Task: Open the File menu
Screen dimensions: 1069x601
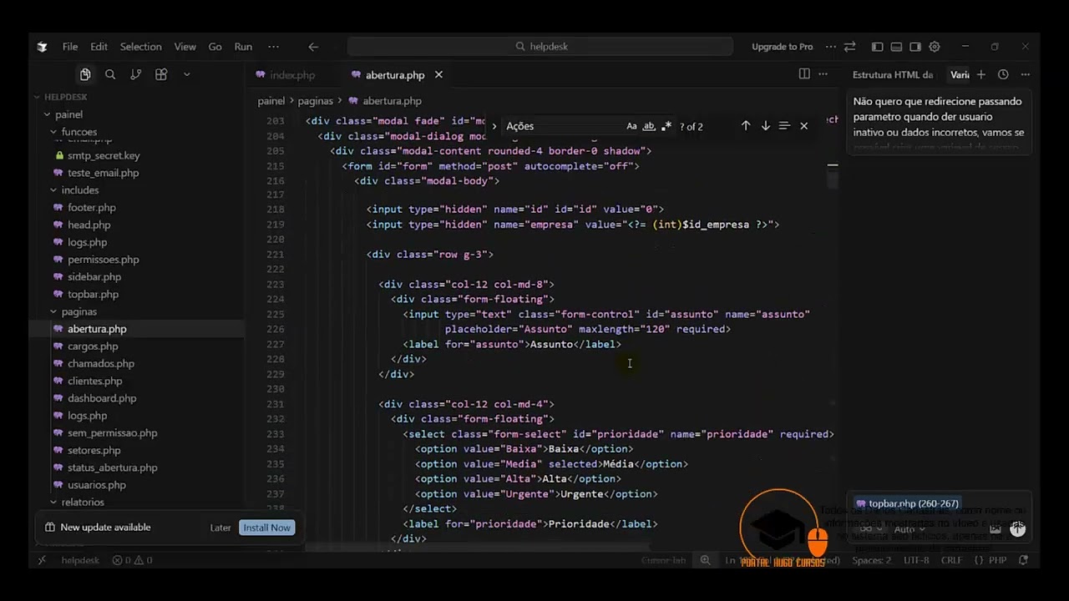Action: tap(70, 47)
